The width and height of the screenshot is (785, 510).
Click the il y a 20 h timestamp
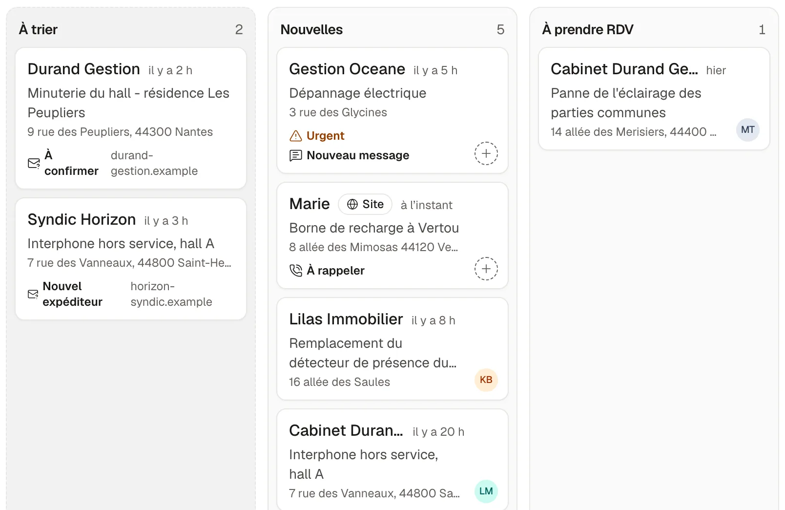(438, 432)
